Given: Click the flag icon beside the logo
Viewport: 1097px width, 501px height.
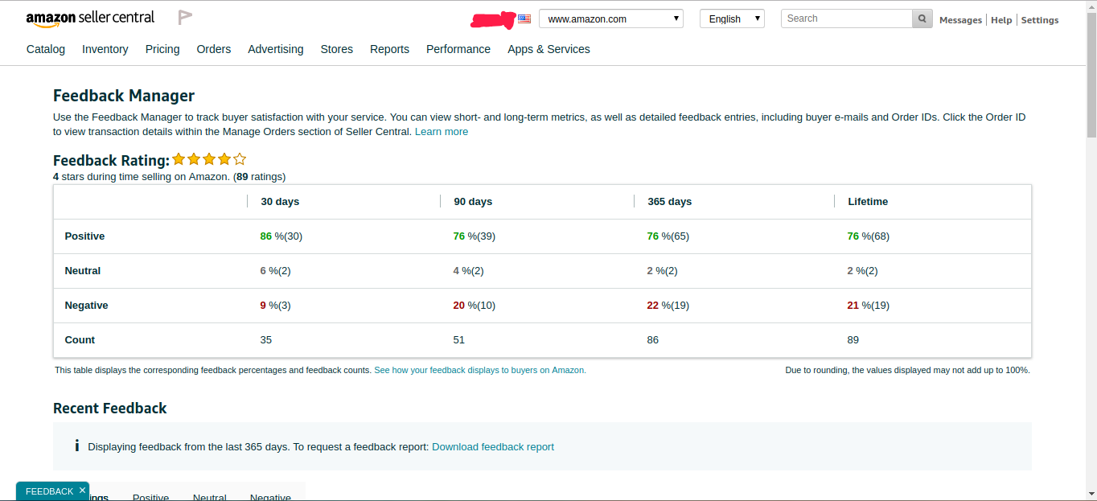Looking at the screenshot, I should tap(185, 17).
